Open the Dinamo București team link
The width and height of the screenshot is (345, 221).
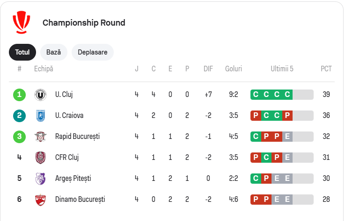coord(80,200)
